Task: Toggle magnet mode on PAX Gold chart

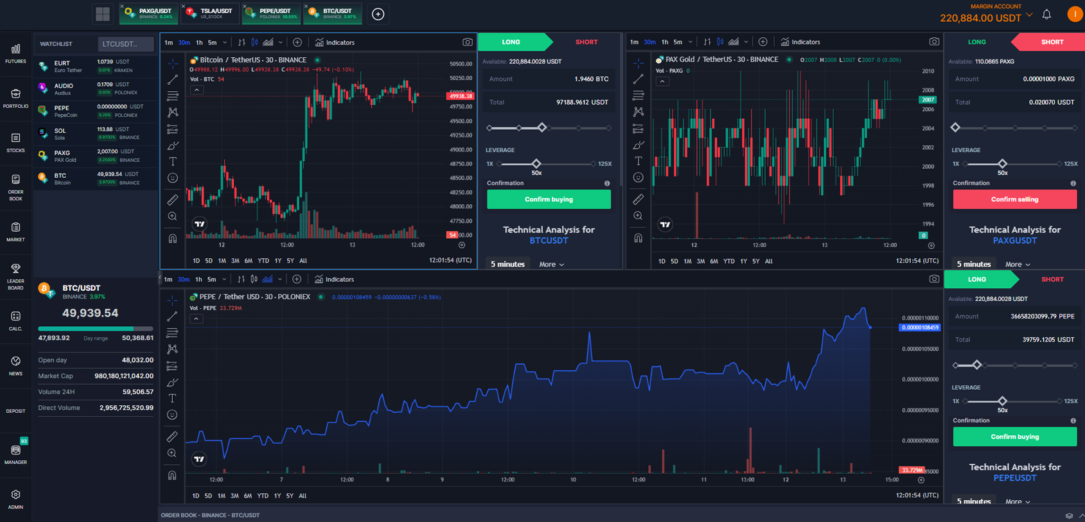Action: coord(638,238)
